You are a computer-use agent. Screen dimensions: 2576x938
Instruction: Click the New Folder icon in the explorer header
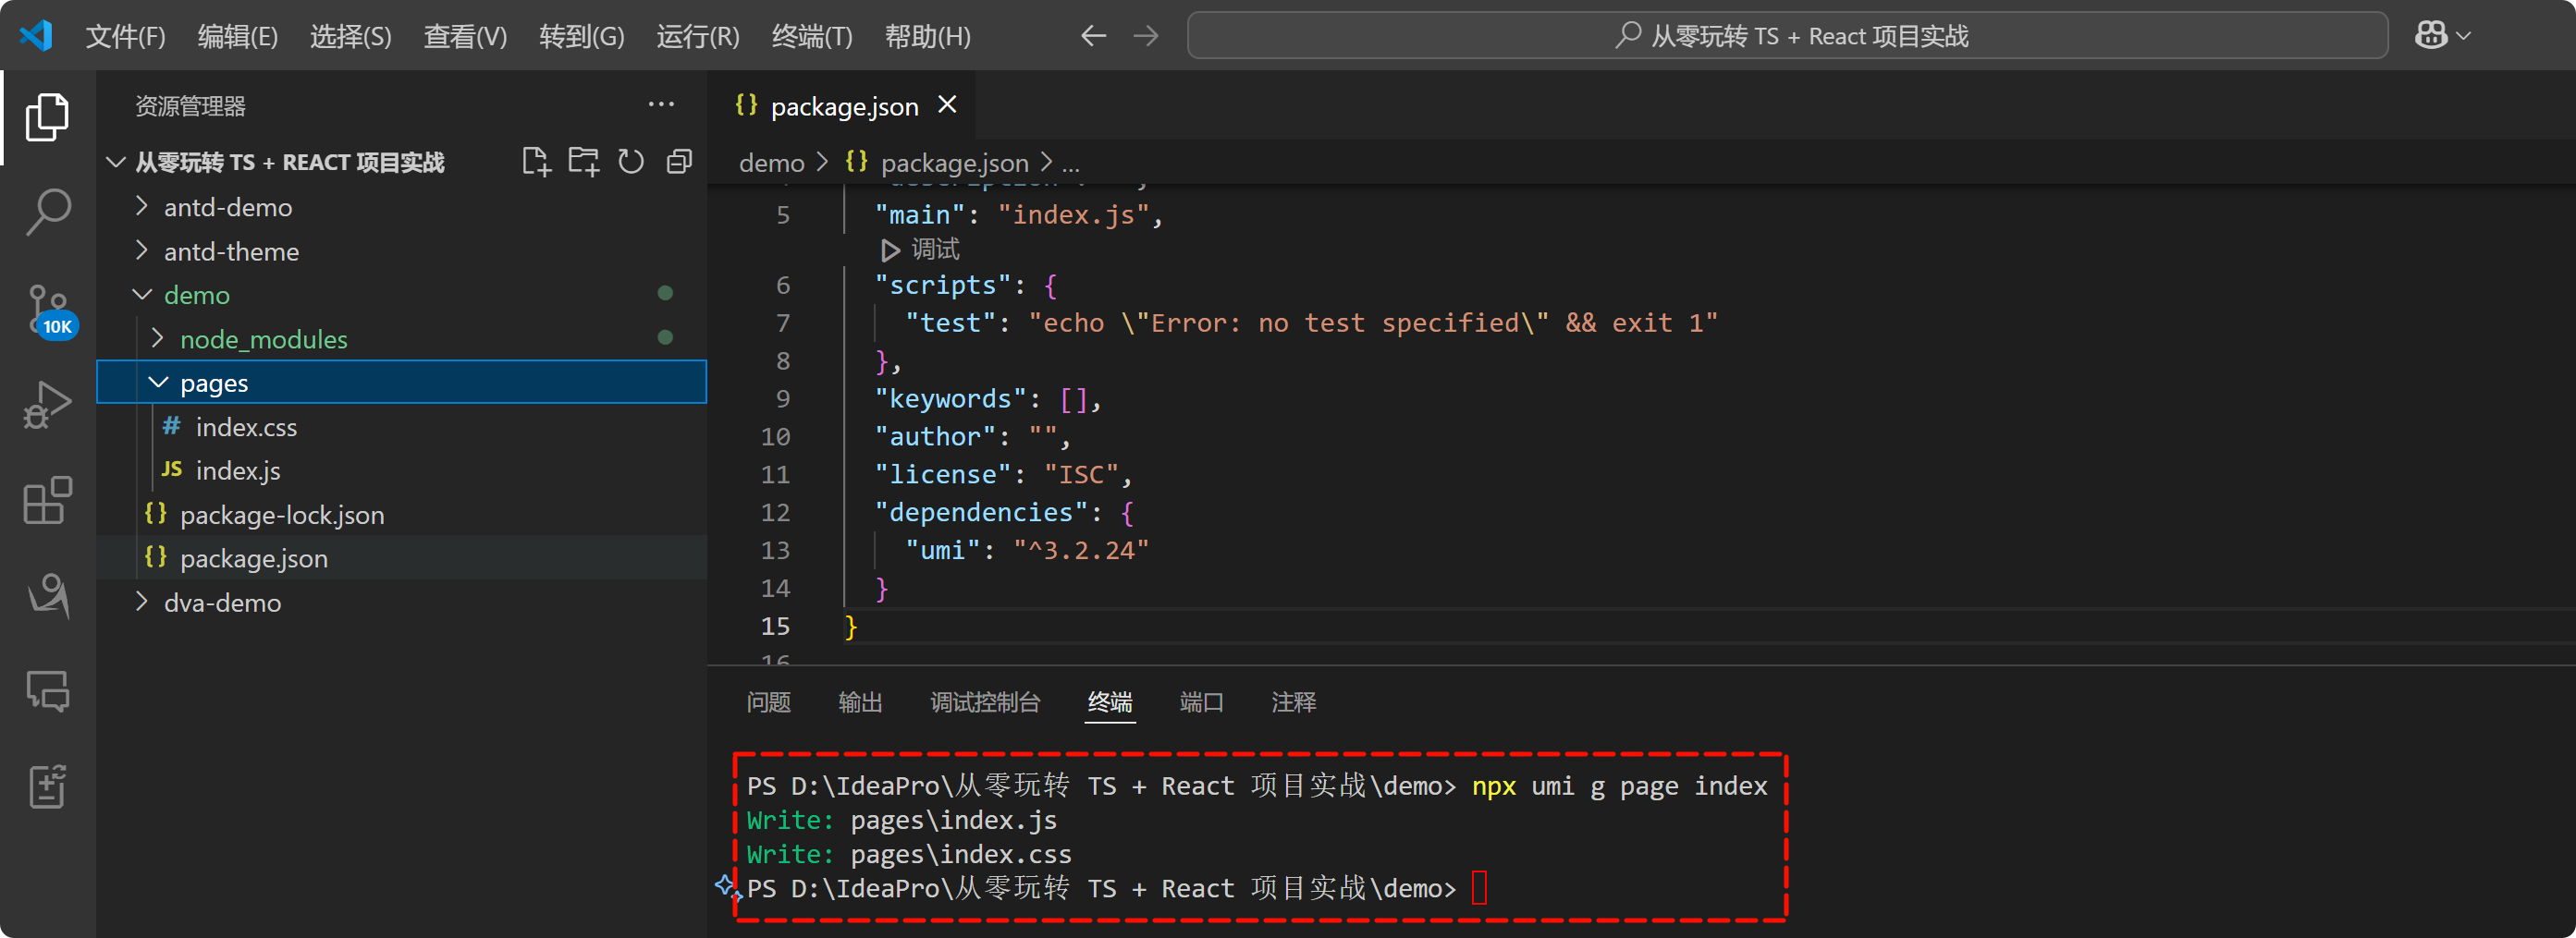[584, 161]
